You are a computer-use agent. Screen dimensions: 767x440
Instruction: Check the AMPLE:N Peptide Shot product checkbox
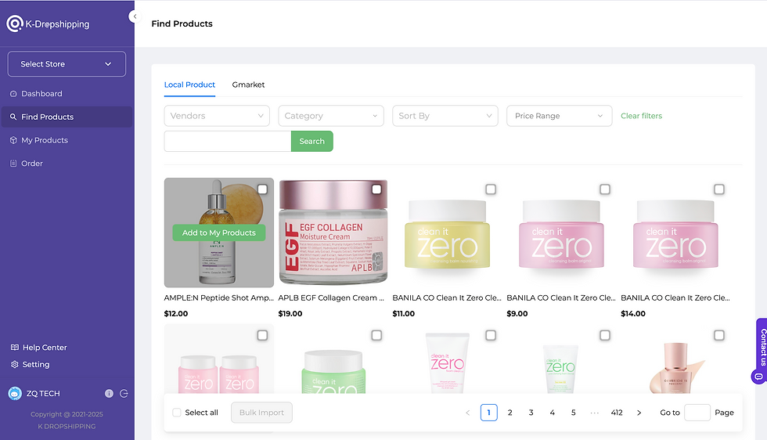pos(262,189)
